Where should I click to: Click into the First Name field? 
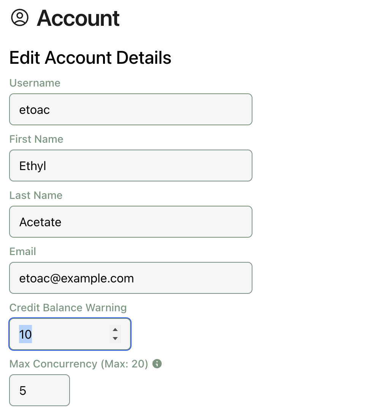(130, 166)
